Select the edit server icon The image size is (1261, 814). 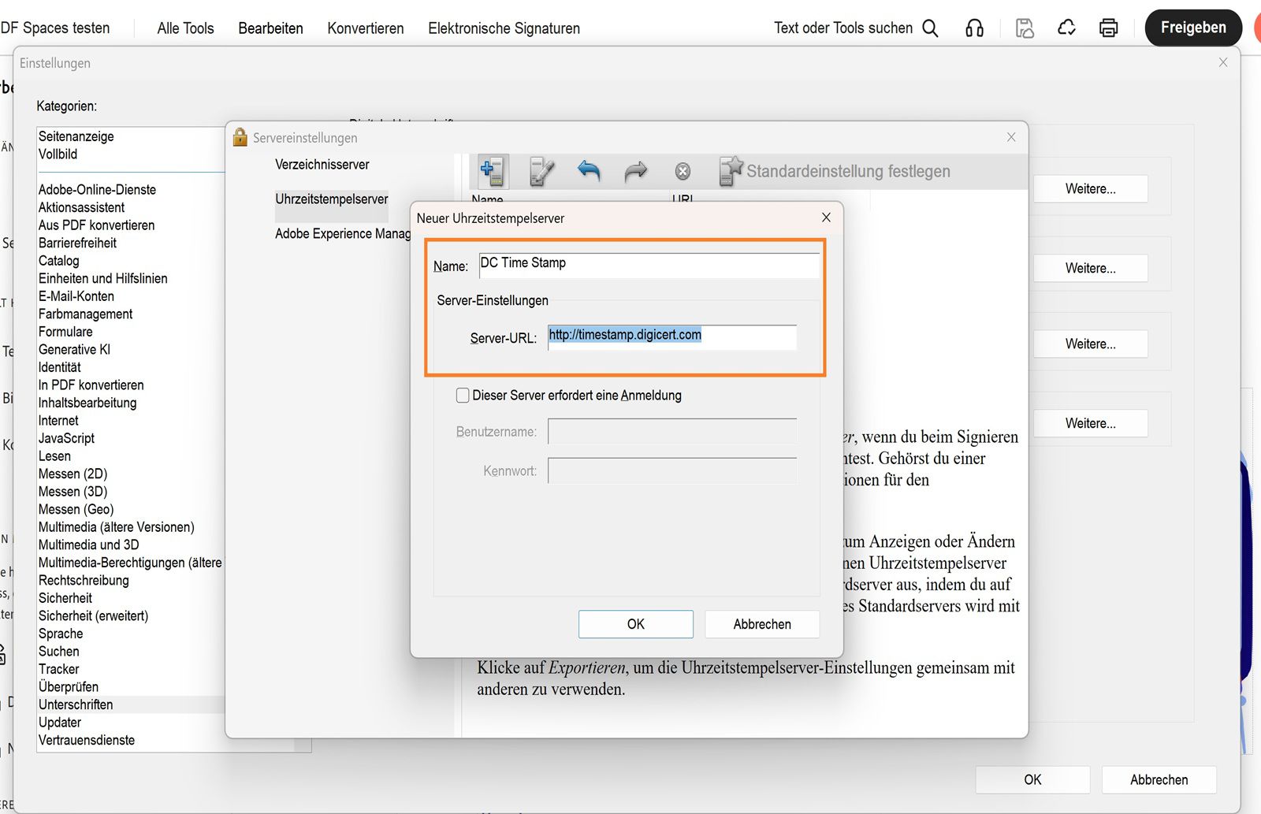(x=541, y=170)
